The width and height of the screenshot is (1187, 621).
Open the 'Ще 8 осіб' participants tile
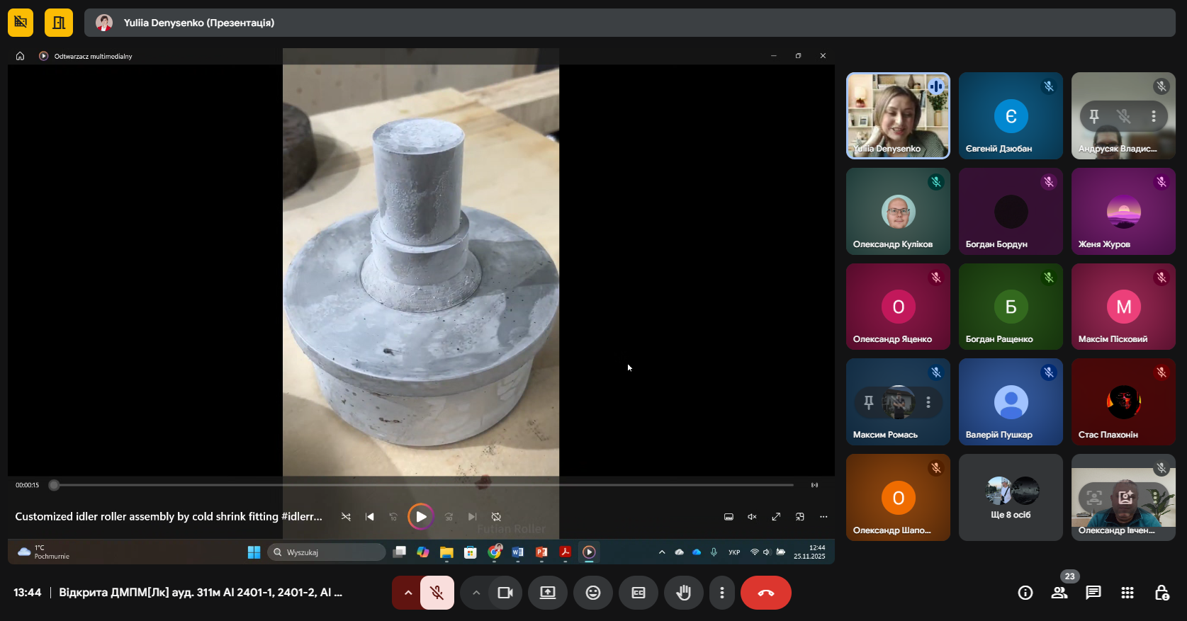click(1011, 498)
